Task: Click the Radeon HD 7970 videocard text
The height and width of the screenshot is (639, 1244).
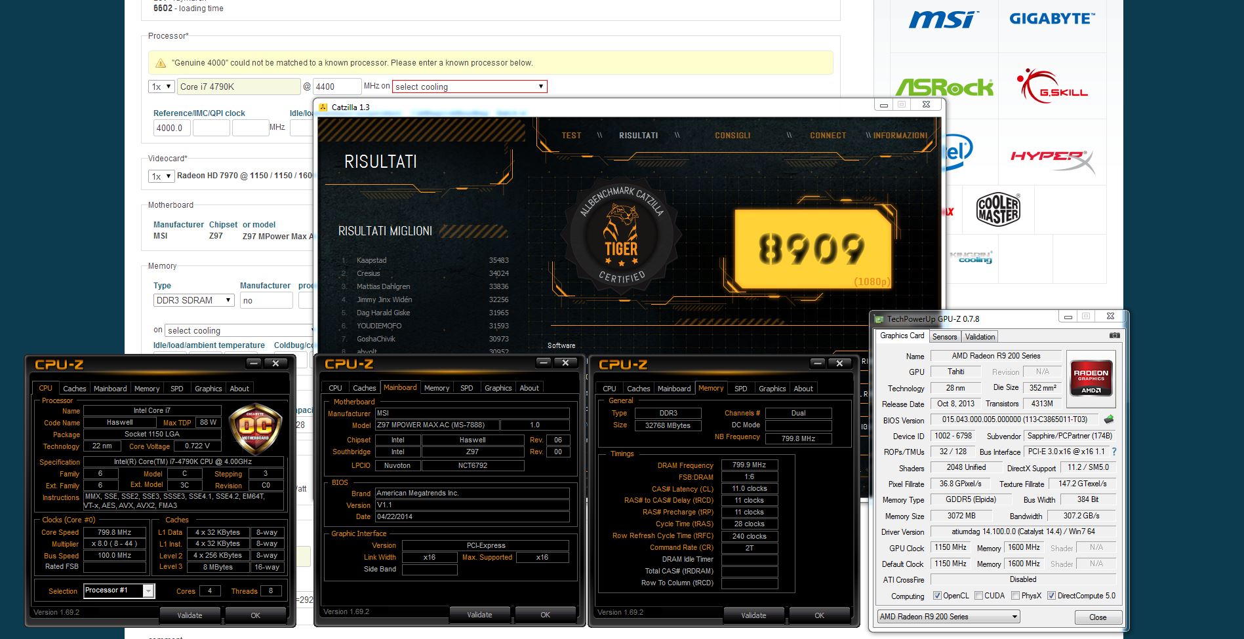Action: click(245, 176)
